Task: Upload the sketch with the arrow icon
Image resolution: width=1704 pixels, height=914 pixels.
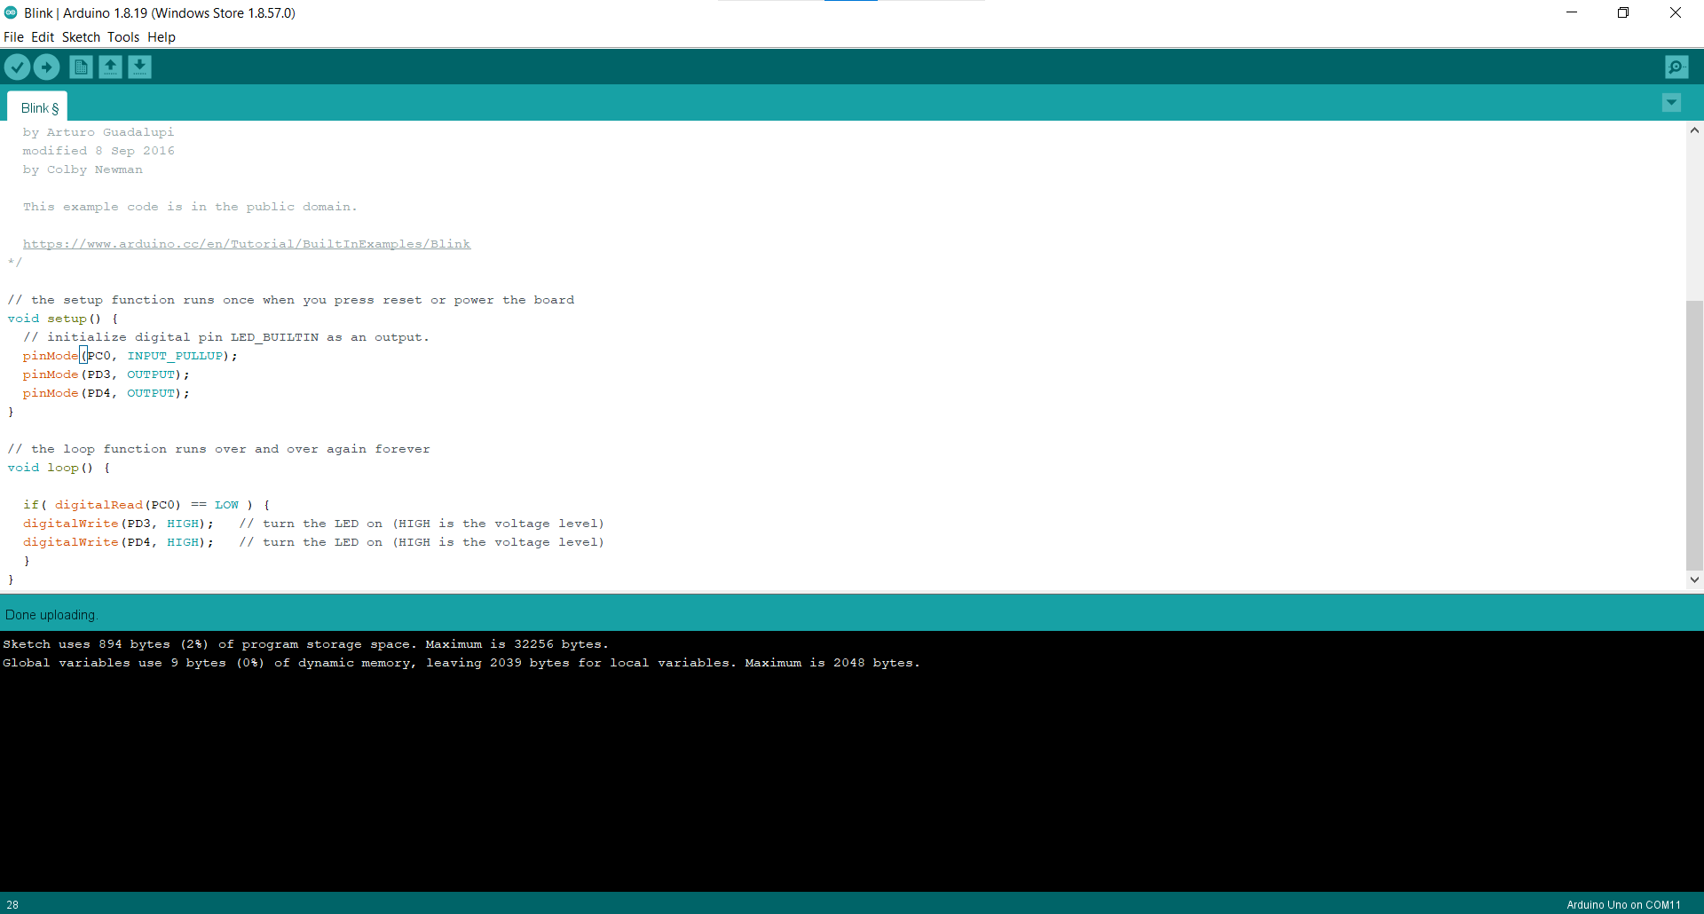Action: pyautogui.click(x=46, y=67)
